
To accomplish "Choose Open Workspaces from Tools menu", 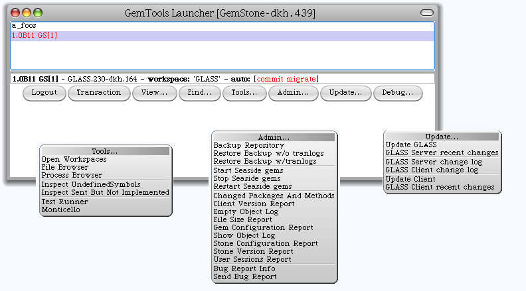I will [x=106, y=159].
